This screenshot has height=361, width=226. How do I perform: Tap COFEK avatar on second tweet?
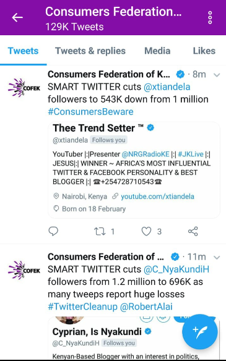click(x=24, y=270)
